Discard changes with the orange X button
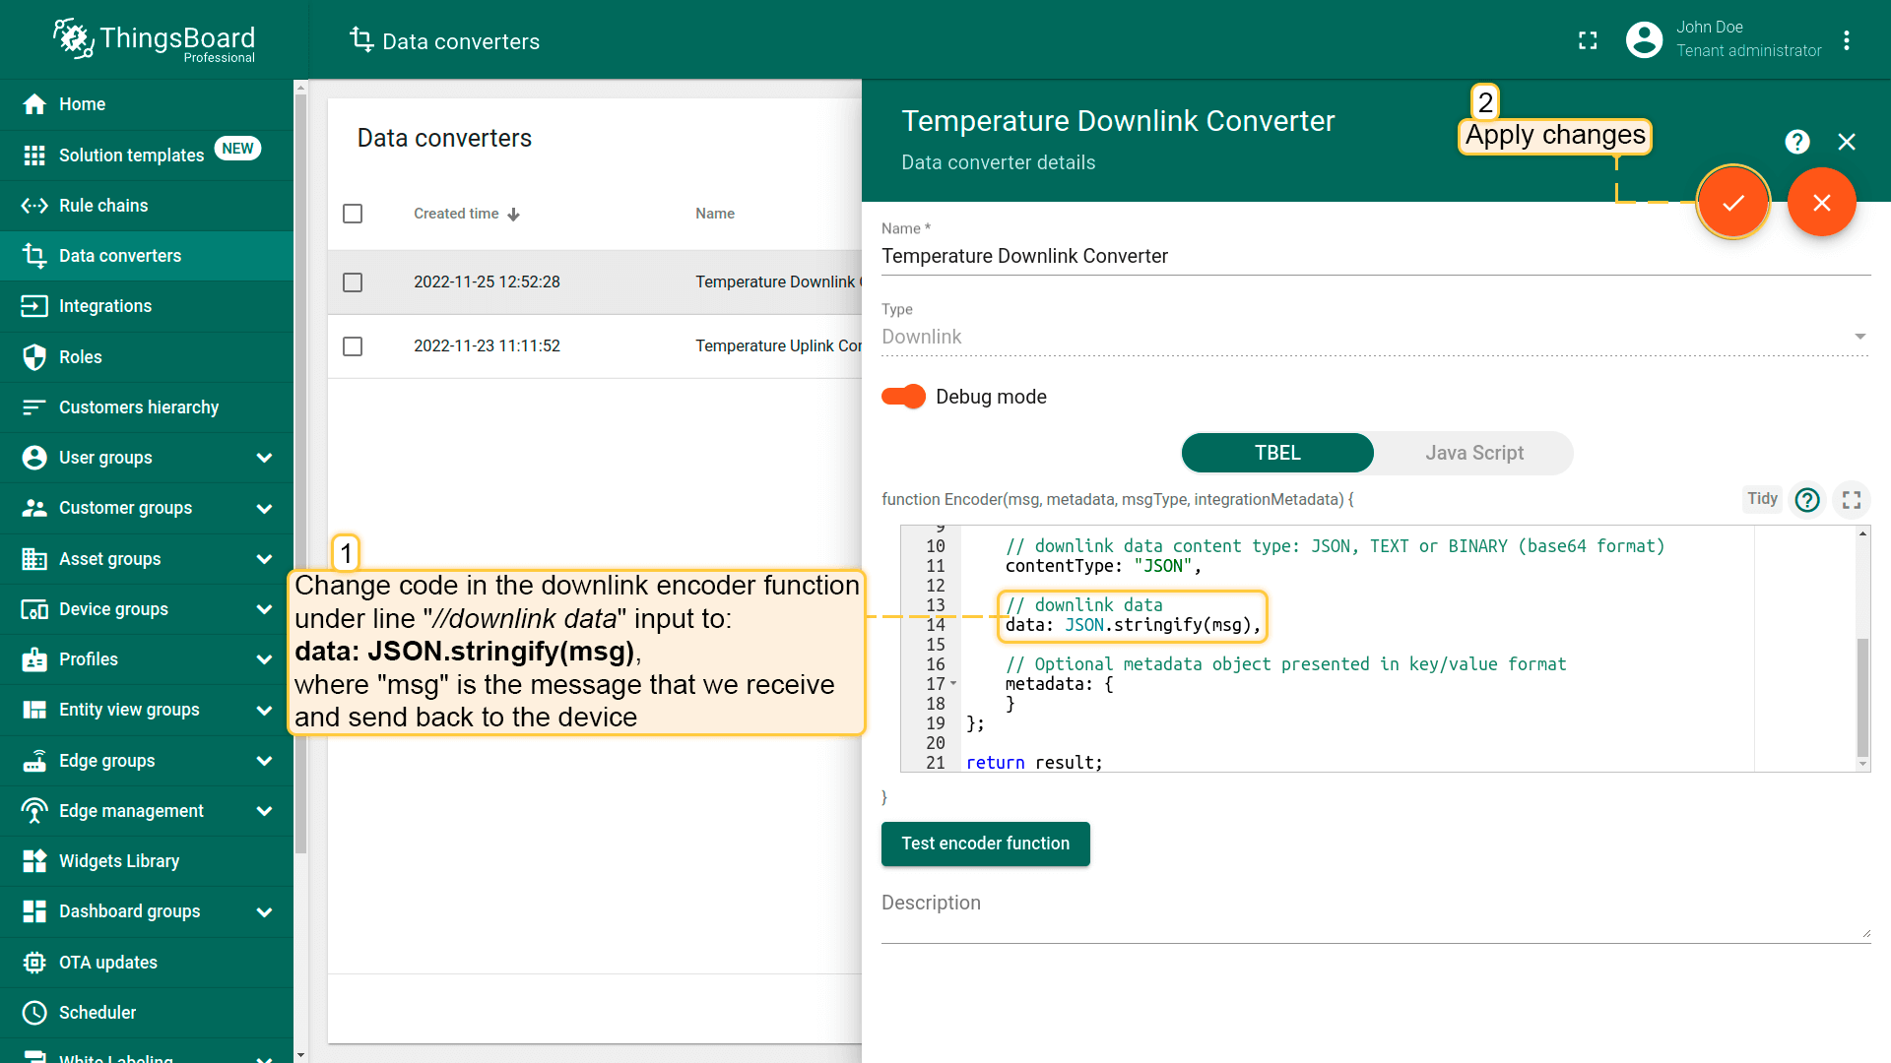The height and width of the screenshot is (1063, 1891). coord(1821,203)
